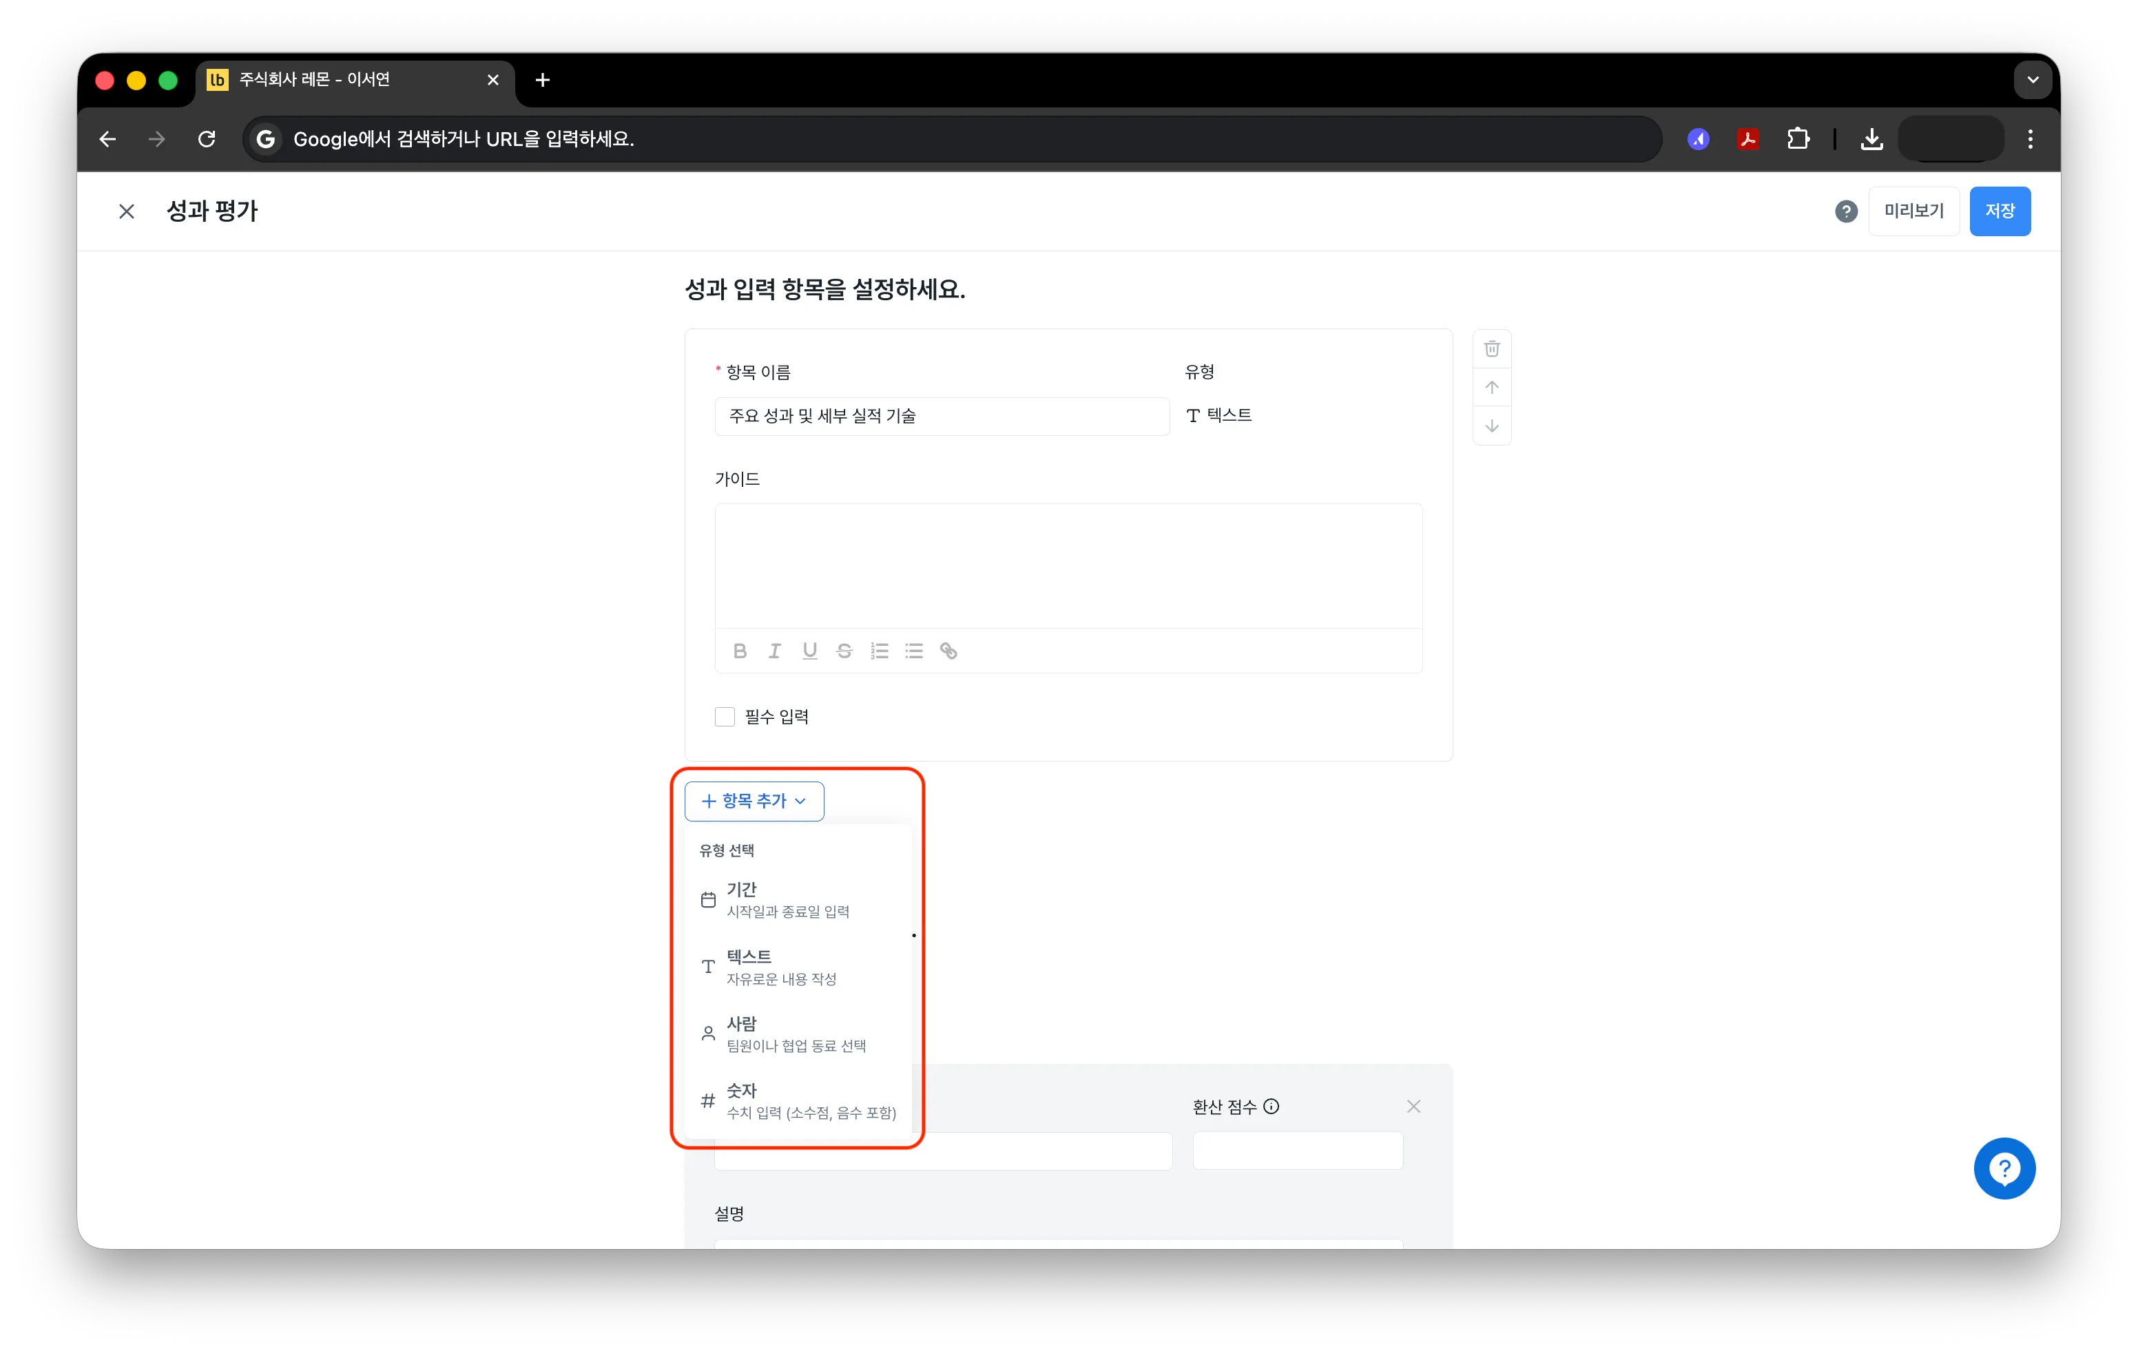Select the 기간 type option
The image size is (2138, 1351).
(798, 899)
